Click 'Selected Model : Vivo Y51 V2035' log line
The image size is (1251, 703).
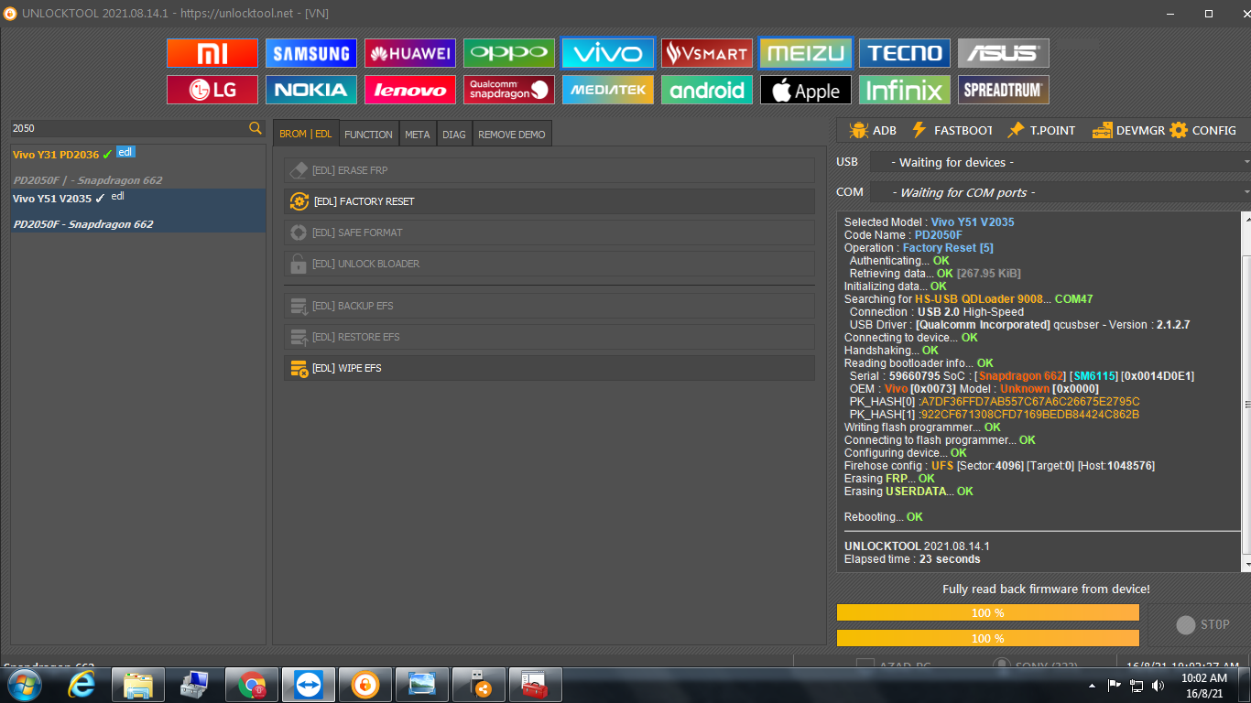[929, 222]
